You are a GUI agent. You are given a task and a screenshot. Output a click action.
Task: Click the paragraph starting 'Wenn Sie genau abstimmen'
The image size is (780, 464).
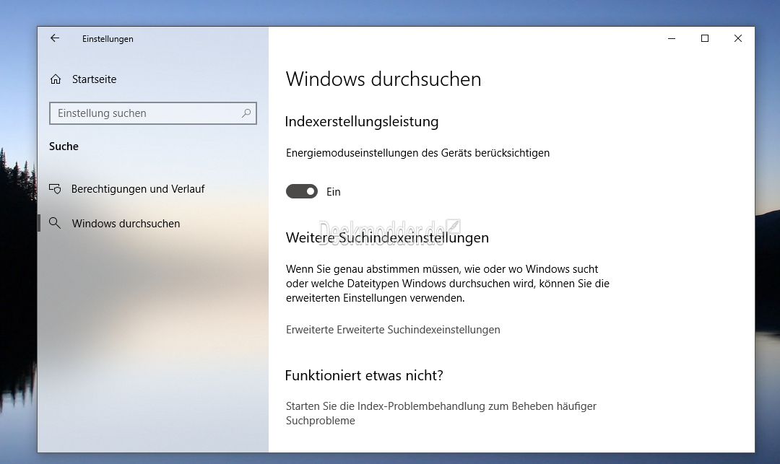tap(448, 284)
